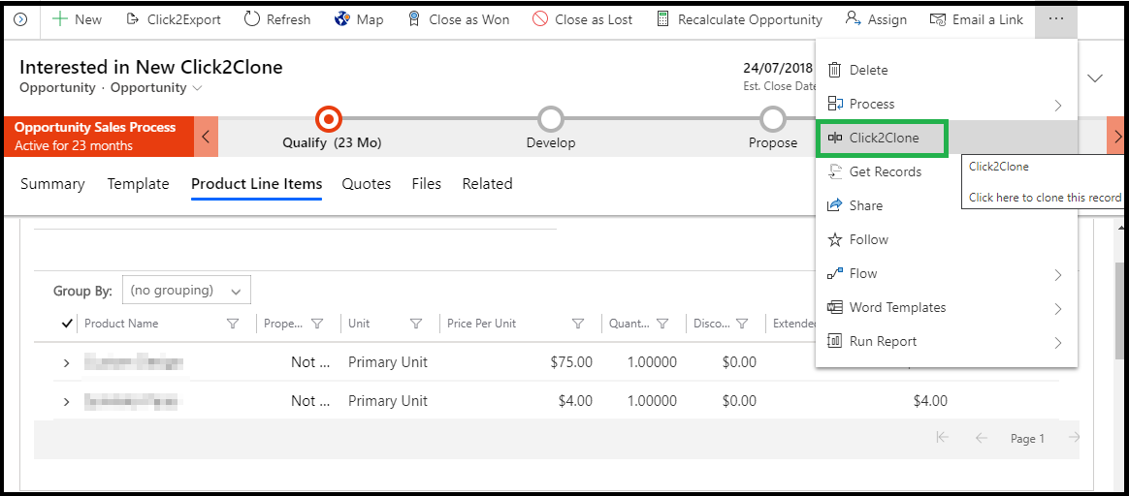Filter the Discount column
Viewport: 1129px width, 496px height.
(742, 324)
